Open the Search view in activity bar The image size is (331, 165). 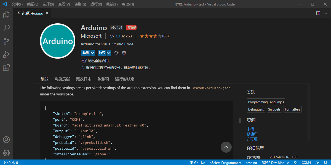(6, 28)
